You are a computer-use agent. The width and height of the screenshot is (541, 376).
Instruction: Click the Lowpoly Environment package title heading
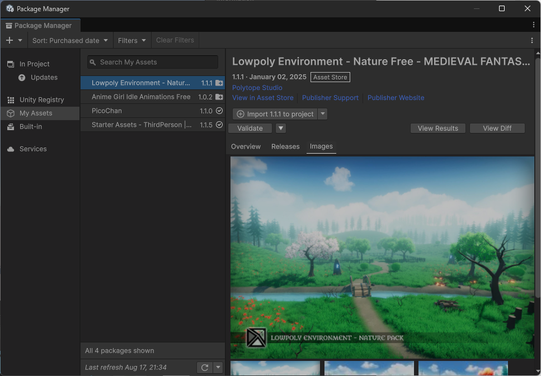coord(381,61)
